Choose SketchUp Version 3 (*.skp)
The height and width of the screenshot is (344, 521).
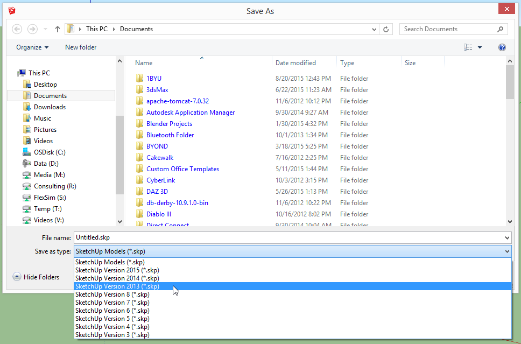coord(292,335)
